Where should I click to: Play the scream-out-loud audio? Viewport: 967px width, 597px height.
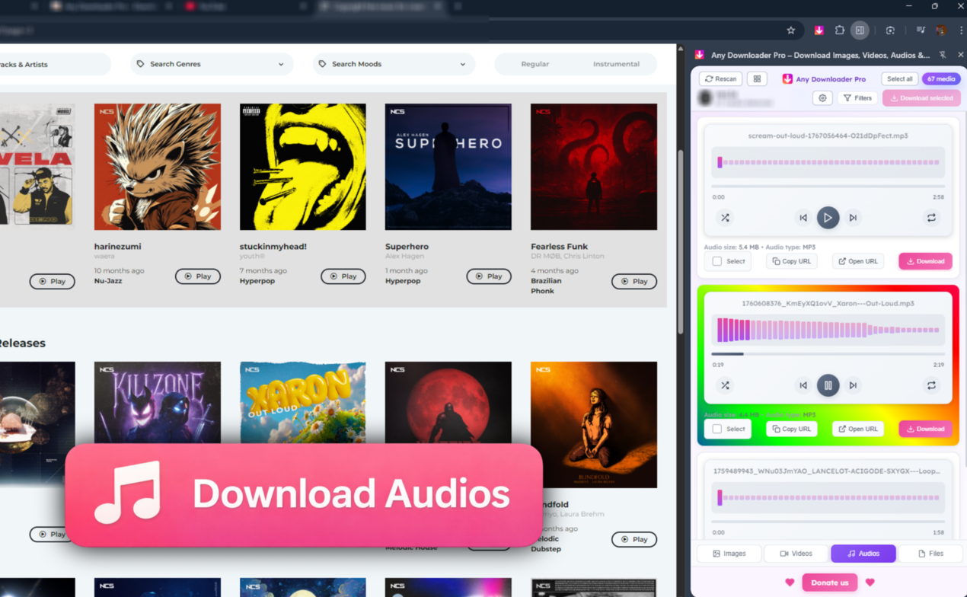coord(828,218)
